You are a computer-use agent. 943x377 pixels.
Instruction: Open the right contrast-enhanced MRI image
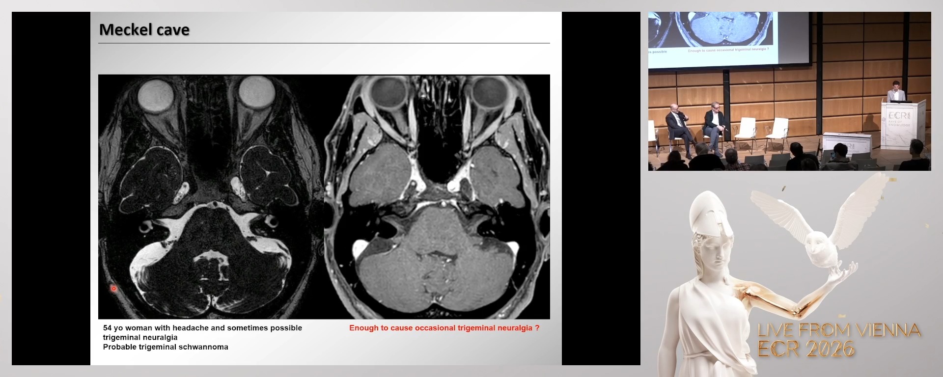point(437,196)
